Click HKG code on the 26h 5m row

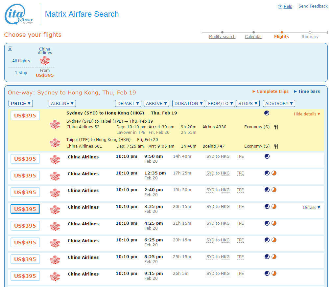225,274
